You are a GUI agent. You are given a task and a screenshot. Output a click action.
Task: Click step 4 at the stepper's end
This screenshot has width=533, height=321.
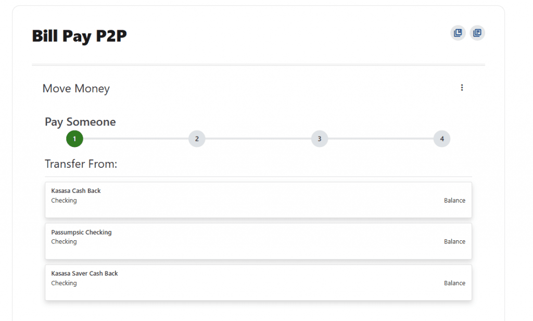[x=442, y=139]
